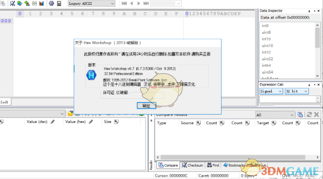This screenshot has height=179, width=323.
Task: Click the Type column header
Action: tap(161, 123)
